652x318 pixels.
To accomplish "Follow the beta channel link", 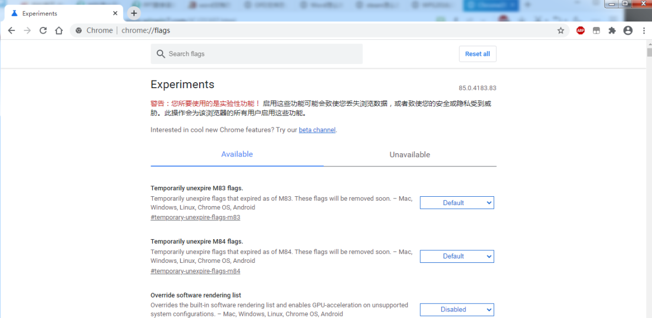I will point(317,130).
